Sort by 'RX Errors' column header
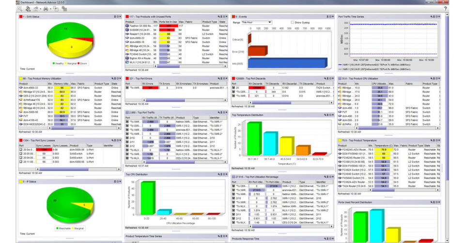The height and width of the screenshot is (243, 465). pos(150,84)
